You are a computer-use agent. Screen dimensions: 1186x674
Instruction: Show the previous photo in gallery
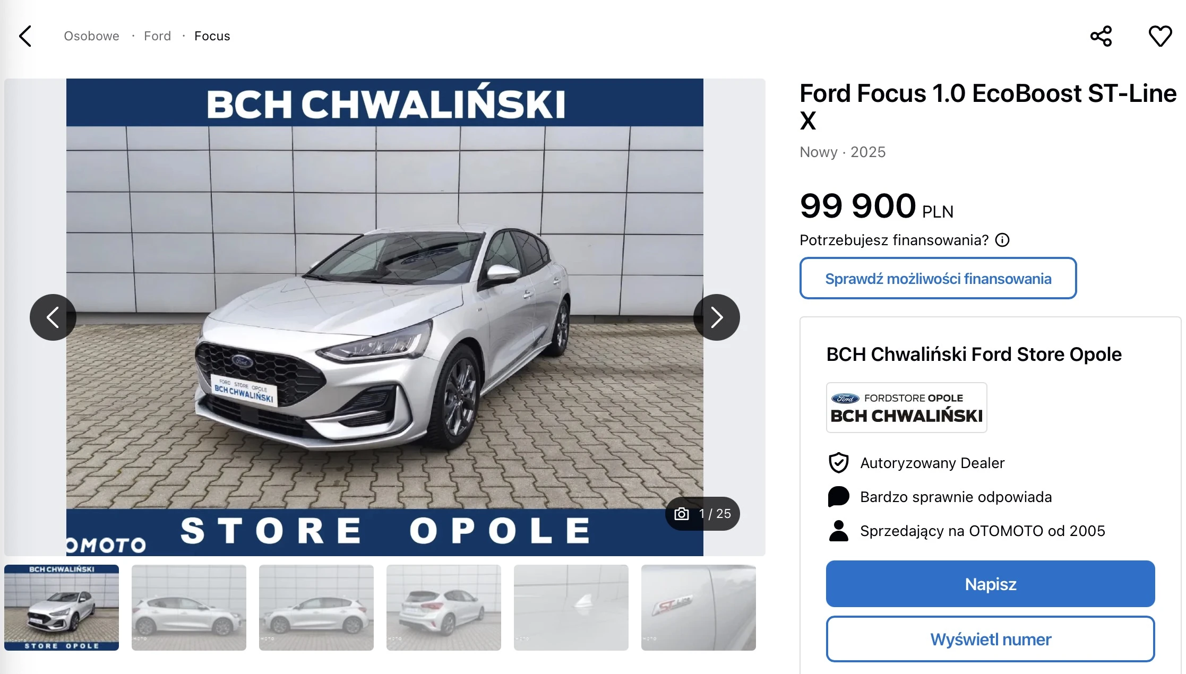coord(53,317)
